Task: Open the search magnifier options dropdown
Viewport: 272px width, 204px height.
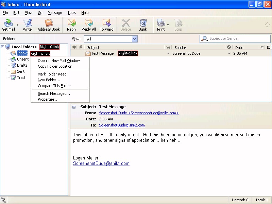Action: pyautogui.click(x=205, y=39)
